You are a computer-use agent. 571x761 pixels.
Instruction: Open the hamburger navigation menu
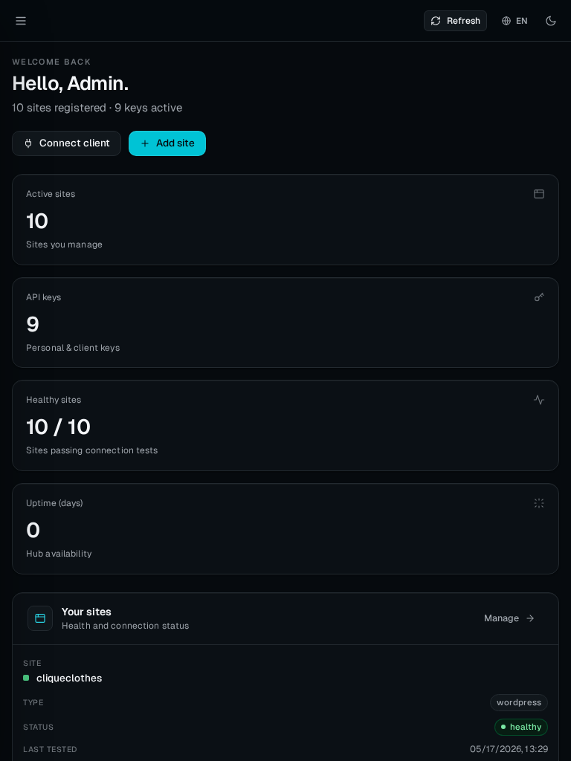click(x=20, y=21)
